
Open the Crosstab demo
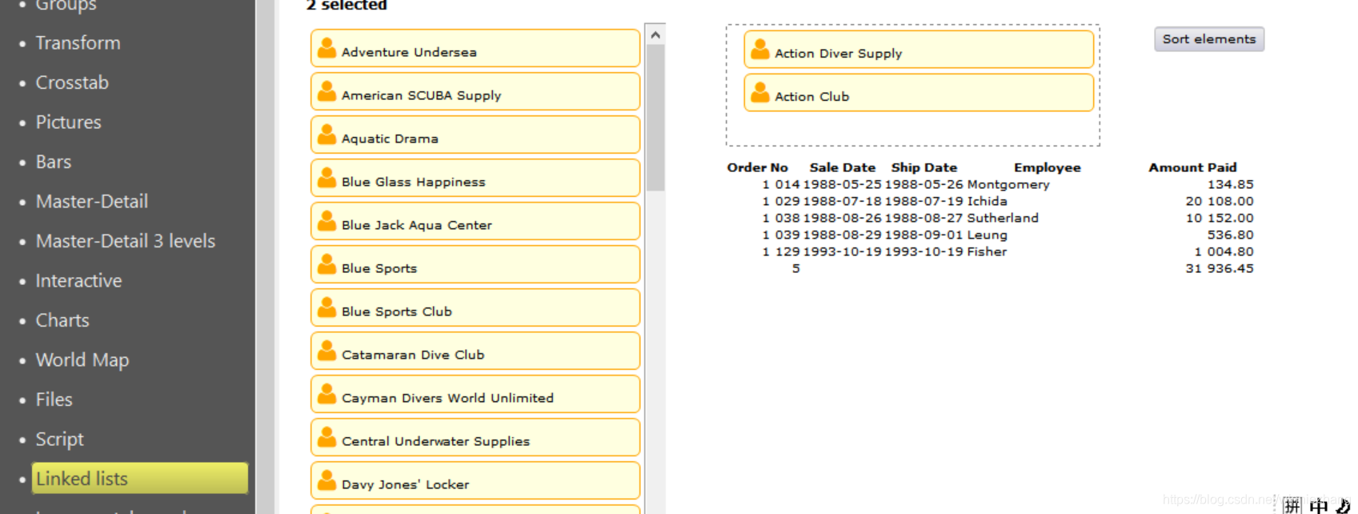(72, 82)
